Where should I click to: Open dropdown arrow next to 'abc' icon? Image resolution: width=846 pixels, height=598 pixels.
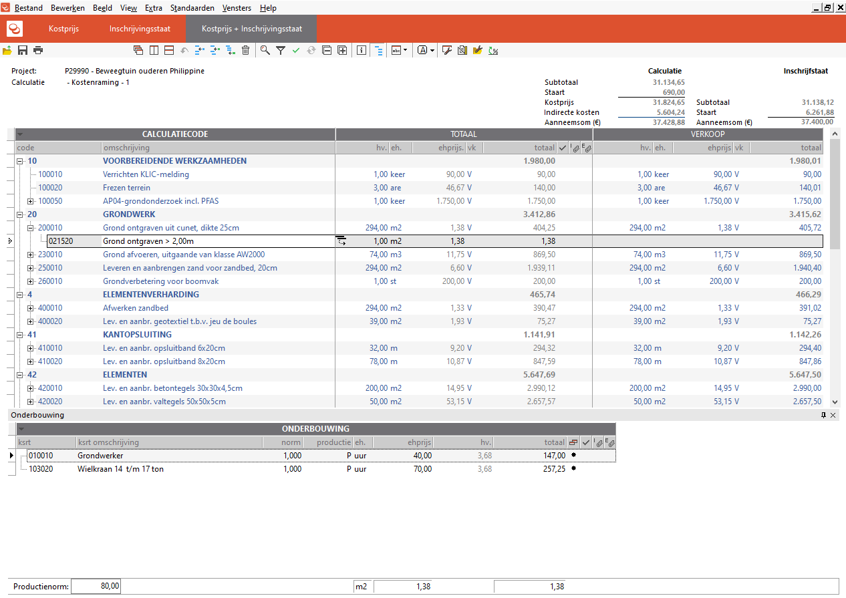pyautogui.click(x=406, y=50)
